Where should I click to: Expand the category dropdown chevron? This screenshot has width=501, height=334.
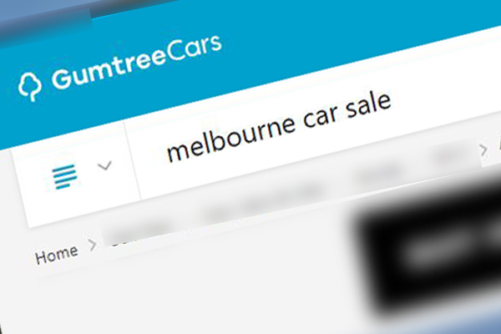point(105,165)
